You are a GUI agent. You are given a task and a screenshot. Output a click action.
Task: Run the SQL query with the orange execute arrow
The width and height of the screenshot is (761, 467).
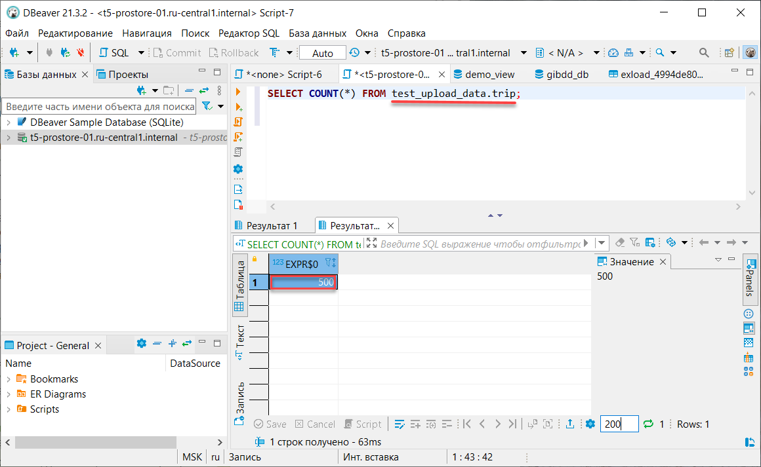click(x=238, y=92)
